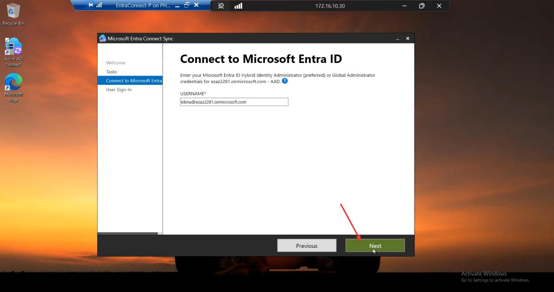The height and width of the screenshot is (292, 554).
Task: Restore down the 172.16.10.30 session window
Action: tap(422, 6)
